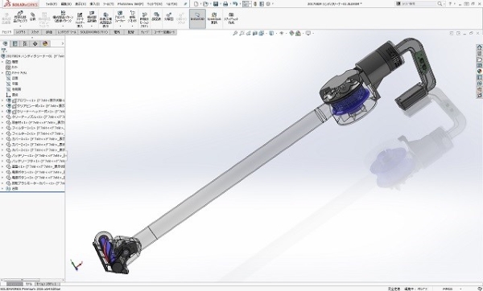Click Zoom to Fit magnifier in the view toolbar
Viewport: 483px width, 291px height.
pos(235,33)
